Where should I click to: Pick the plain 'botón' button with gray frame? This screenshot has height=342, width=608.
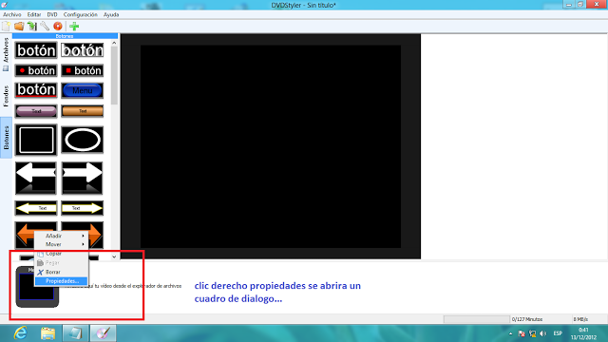coord(36,50)
